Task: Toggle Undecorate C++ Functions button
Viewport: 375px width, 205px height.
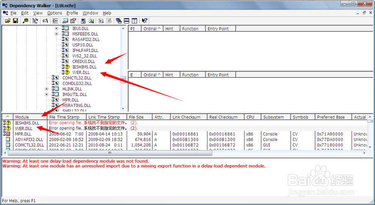Action: 55,21
